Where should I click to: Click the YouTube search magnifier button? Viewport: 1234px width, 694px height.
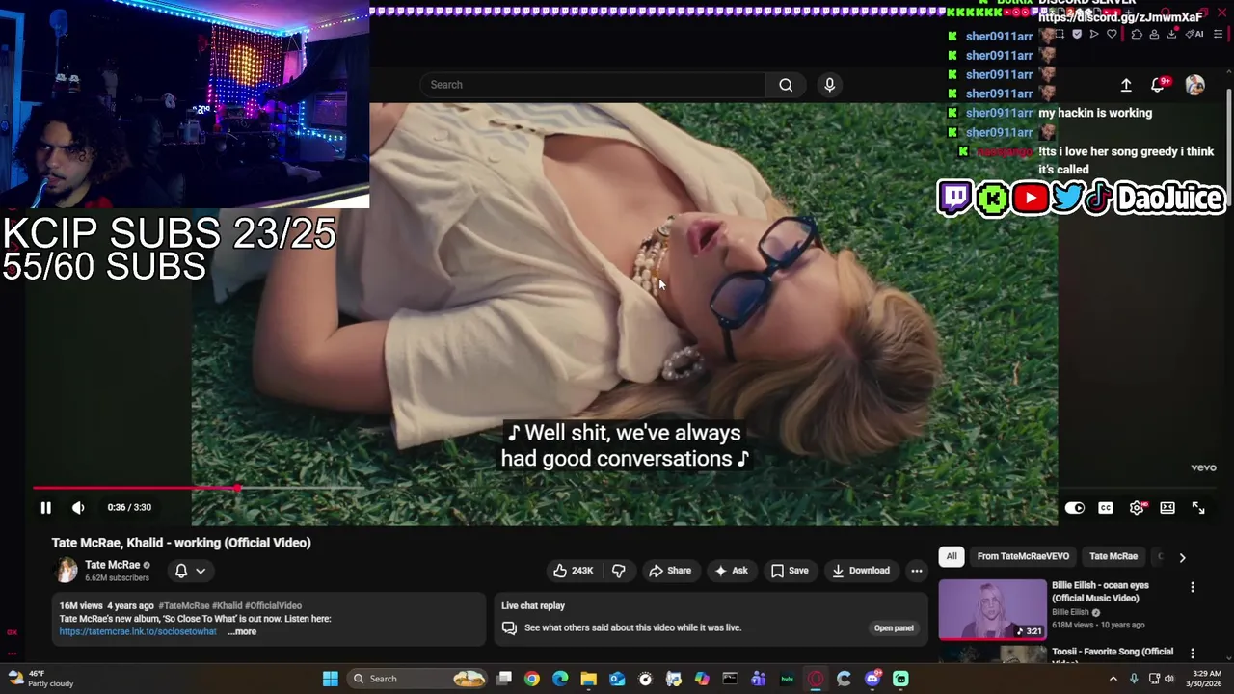786,85
